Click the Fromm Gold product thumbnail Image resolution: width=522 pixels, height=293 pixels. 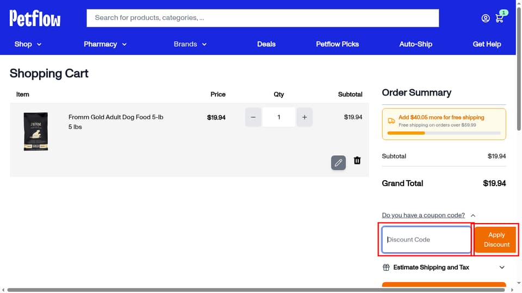36,131
